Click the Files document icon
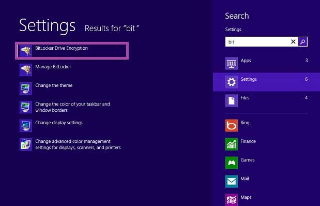This screenshot has height=206, width=320. (x=232, y=100)
